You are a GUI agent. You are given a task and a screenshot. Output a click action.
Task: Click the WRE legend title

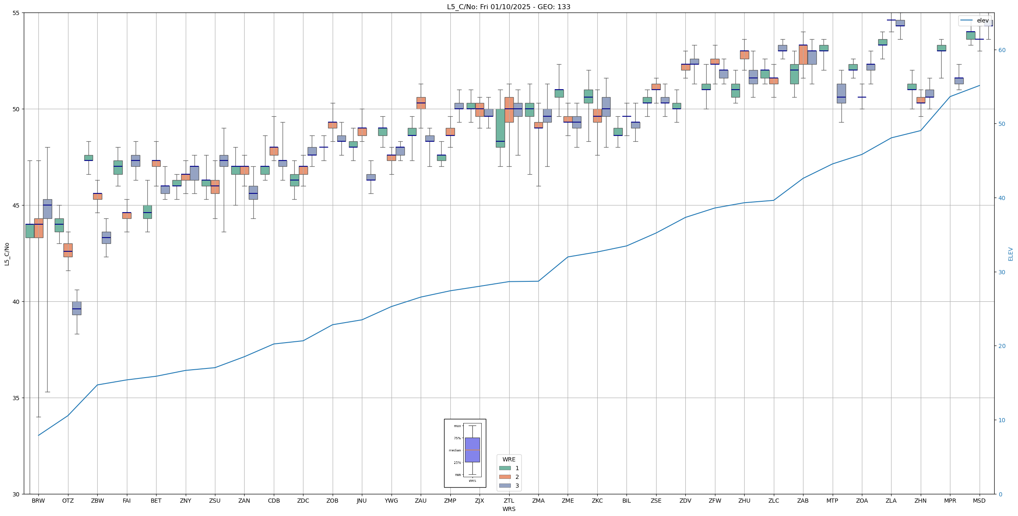click(x=508, y=459)
